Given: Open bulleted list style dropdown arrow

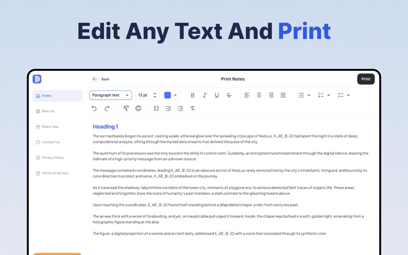Looking at the screenshot, I should pos(309,95).
